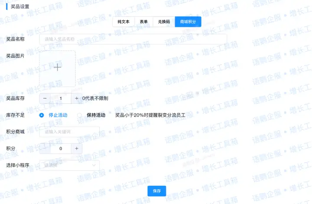Select the 商城积分 tab
The height and width of the screenshot is (204, 312).
(x=188, y=22)
